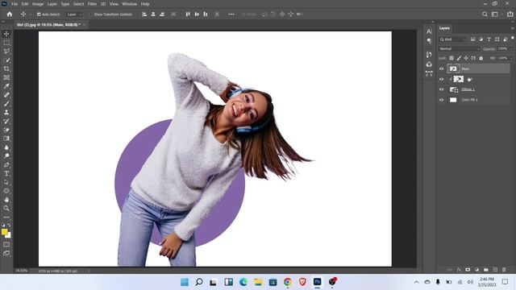Select the Move tool in the toolbox

click(x=6, y=34)
